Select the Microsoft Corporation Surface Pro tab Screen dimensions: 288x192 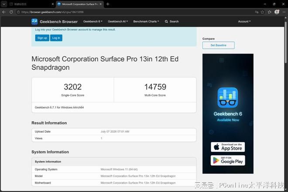pos(80,4)
